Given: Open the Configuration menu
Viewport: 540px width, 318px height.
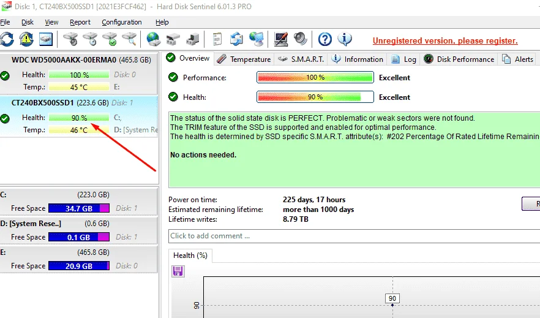Looking at the screenshot, I should (x=122, y=22).
